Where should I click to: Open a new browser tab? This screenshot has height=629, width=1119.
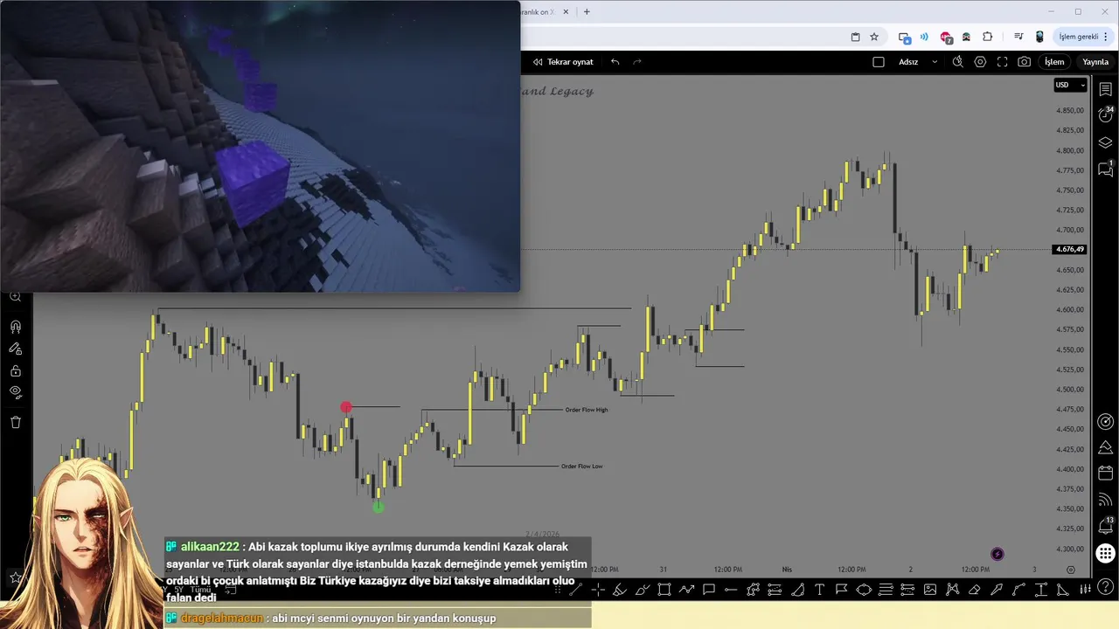(587, 12)
